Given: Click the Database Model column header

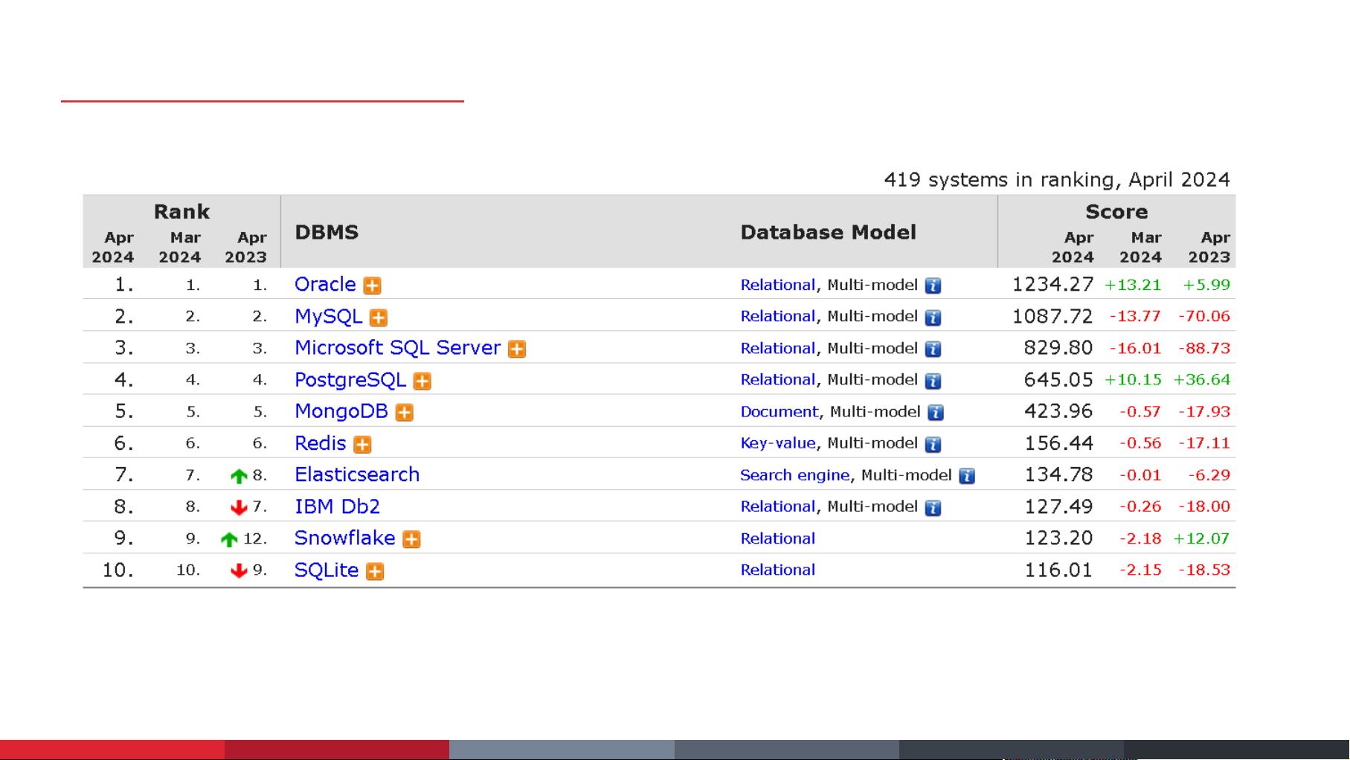Looking at the screenshot, I should 828,232.
